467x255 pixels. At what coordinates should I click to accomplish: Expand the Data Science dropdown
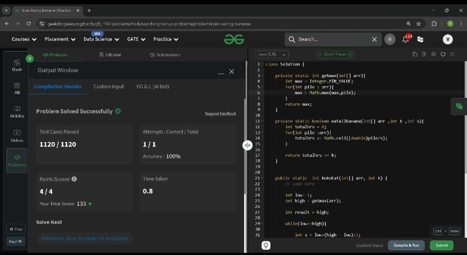point(101,39)
